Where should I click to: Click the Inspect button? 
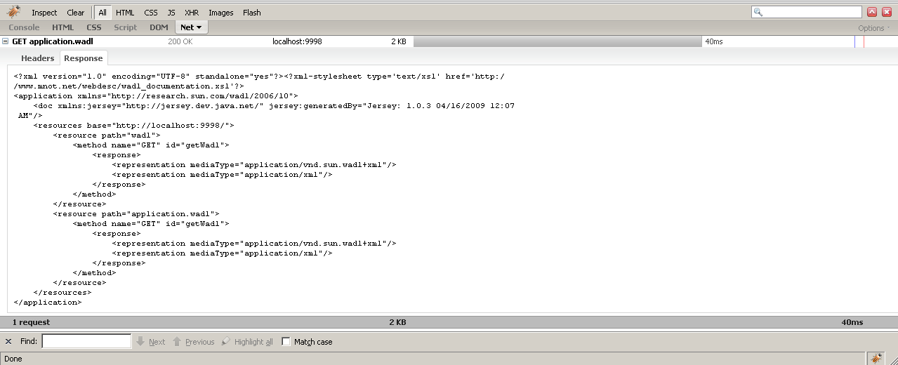click(x=44, y=13)
